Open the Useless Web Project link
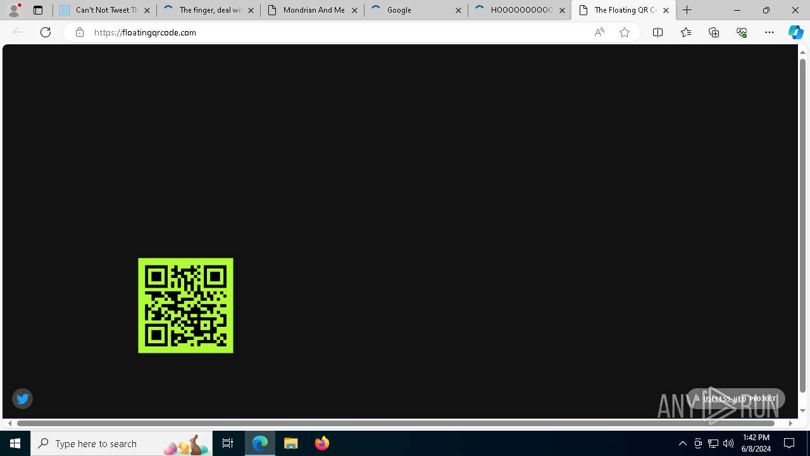The image size is (810, 456). click(x=739, y=398)
